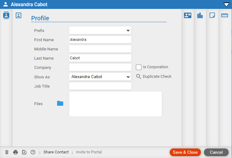Open the ruler icon panel
The image size is (232, 158).
coord(225,15)
